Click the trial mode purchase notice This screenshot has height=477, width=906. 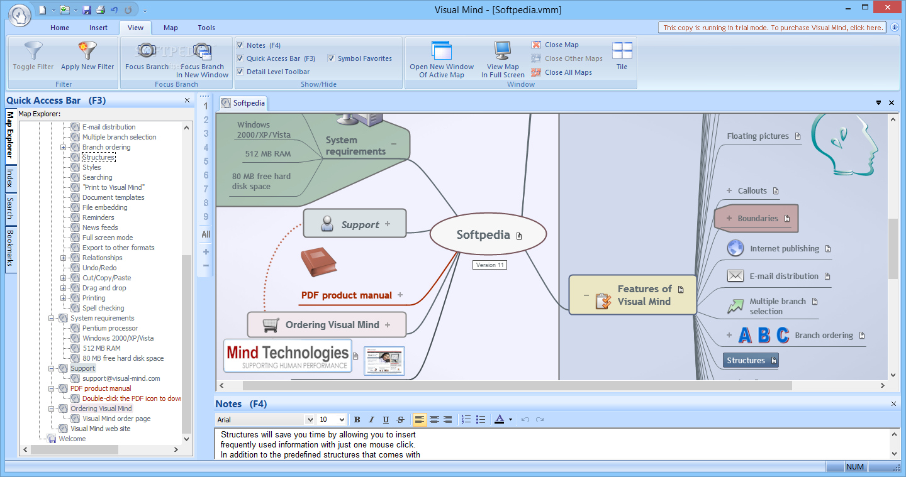773,28
